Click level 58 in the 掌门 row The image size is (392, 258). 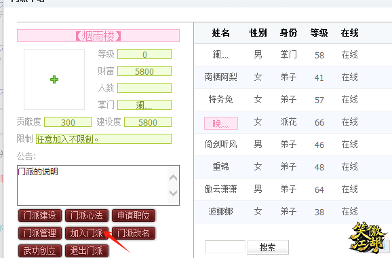pyautogui.click(x=319, y=55)
